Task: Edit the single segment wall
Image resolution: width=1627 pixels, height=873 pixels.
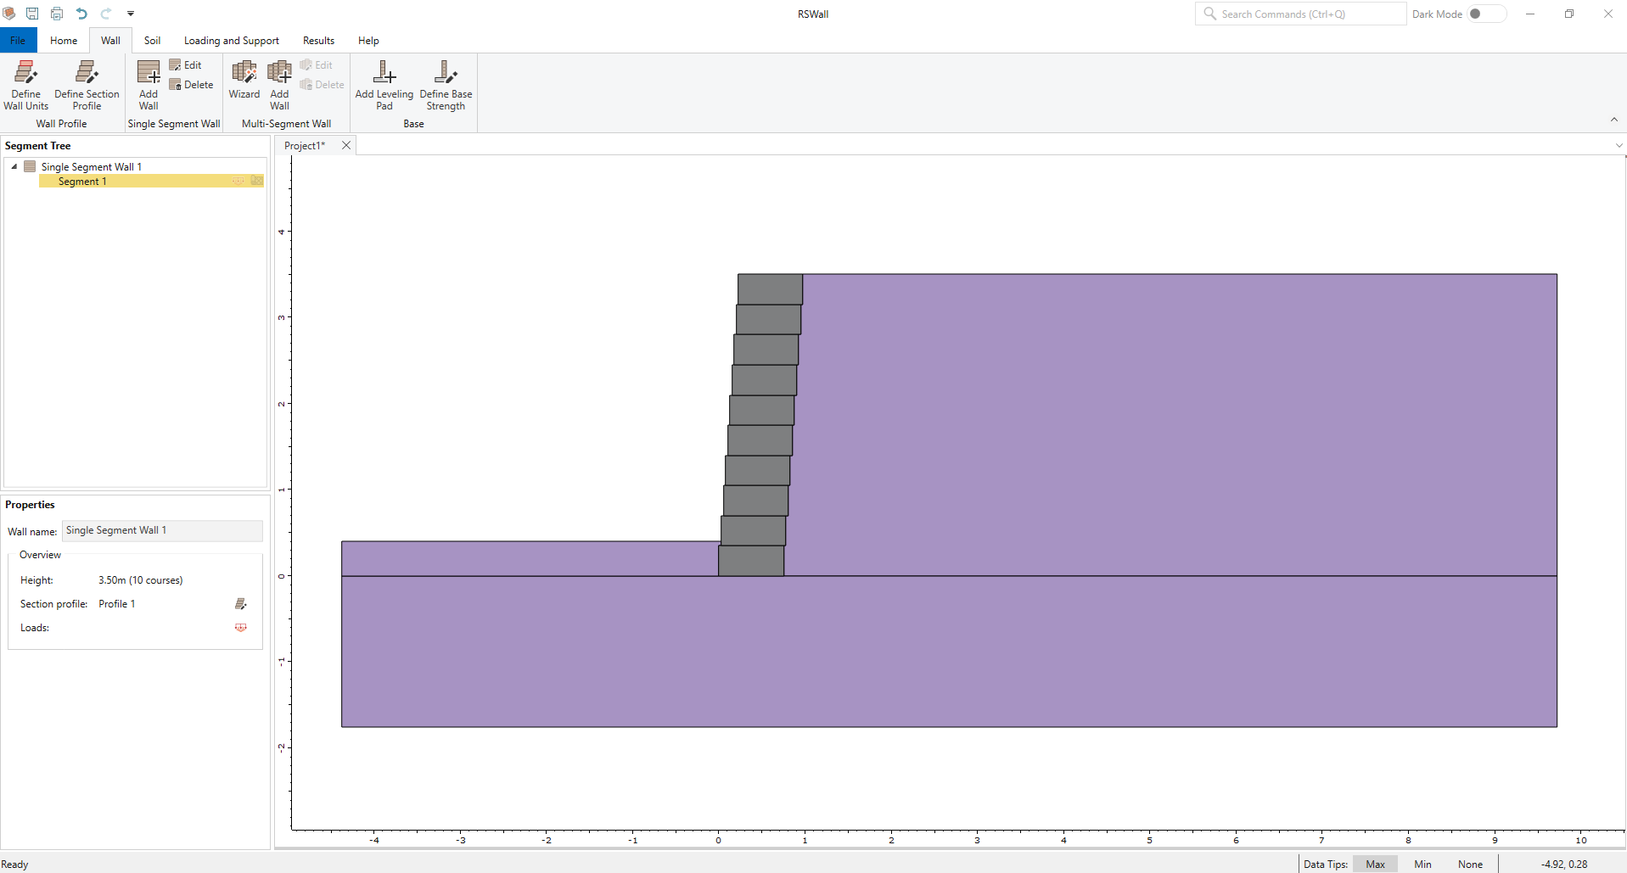Action: [x=185, y=65]
